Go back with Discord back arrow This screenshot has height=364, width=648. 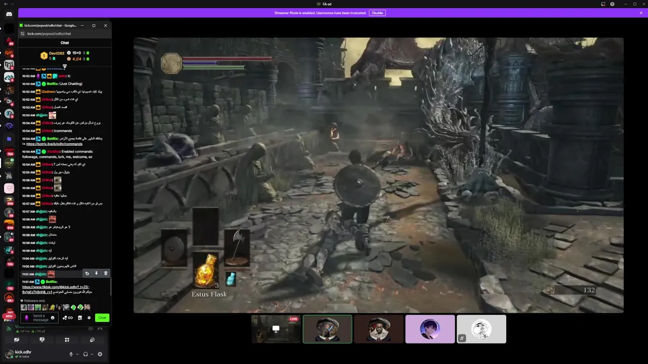tap(5, 4)
